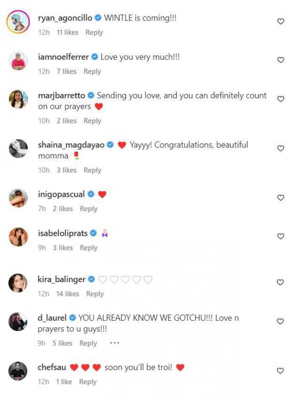Like isabeloliprats' comment
This screenshot has width=289, height=403.
pos(280,236)
